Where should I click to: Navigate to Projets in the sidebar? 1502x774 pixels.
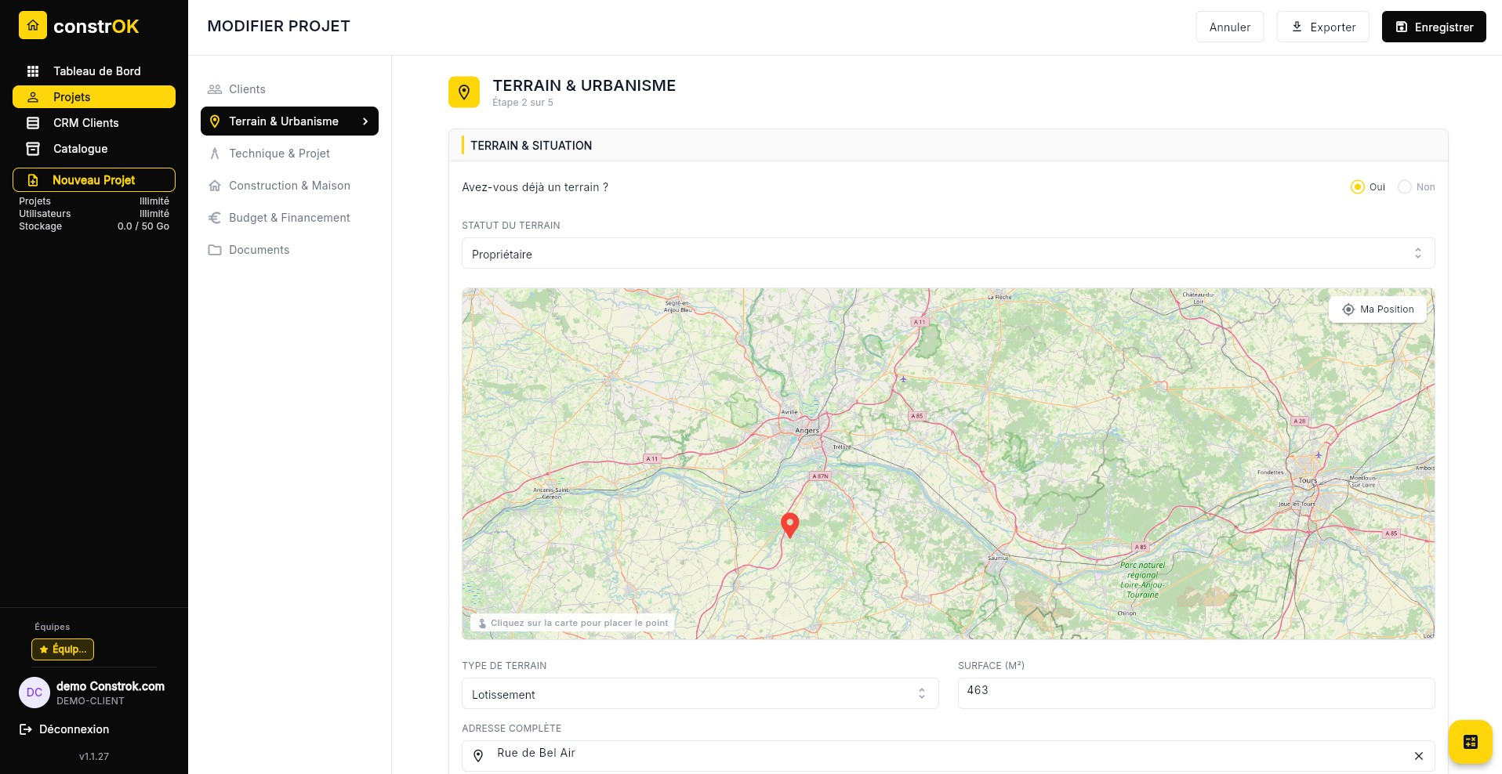71,97
